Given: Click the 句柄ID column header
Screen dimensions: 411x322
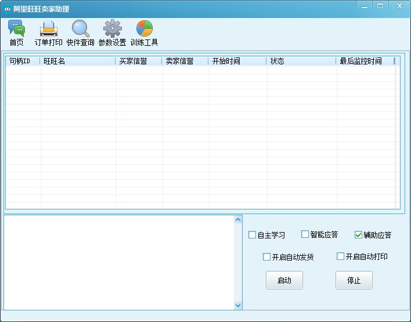Looking at the screenshot, I should (23, 61).
